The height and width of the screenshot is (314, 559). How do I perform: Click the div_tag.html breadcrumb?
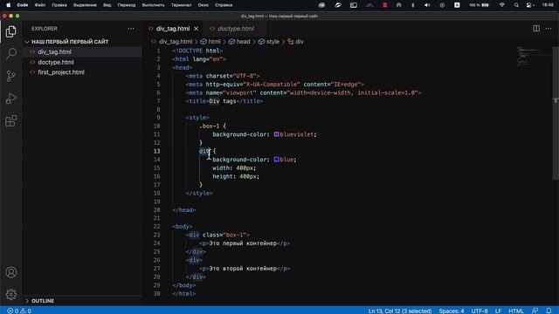(x=176, y=42)
